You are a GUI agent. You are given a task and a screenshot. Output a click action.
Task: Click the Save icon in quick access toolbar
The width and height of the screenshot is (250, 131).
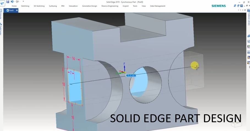(8, 2)
